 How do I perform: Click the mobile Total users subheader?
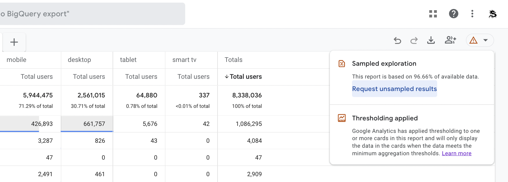[x=37, y=77]
